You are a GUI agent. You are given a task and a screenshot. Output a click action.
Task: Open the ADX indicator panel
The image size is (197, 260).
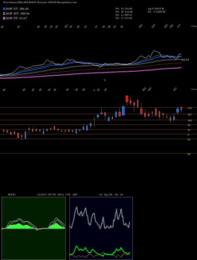tap(101, 228)
